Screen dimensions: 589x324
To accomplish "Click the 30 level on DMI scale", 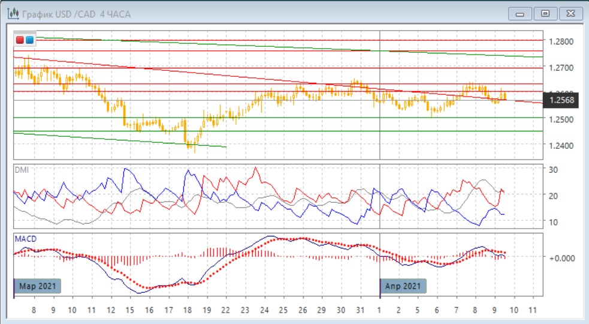I will click(x=554, y=170).
